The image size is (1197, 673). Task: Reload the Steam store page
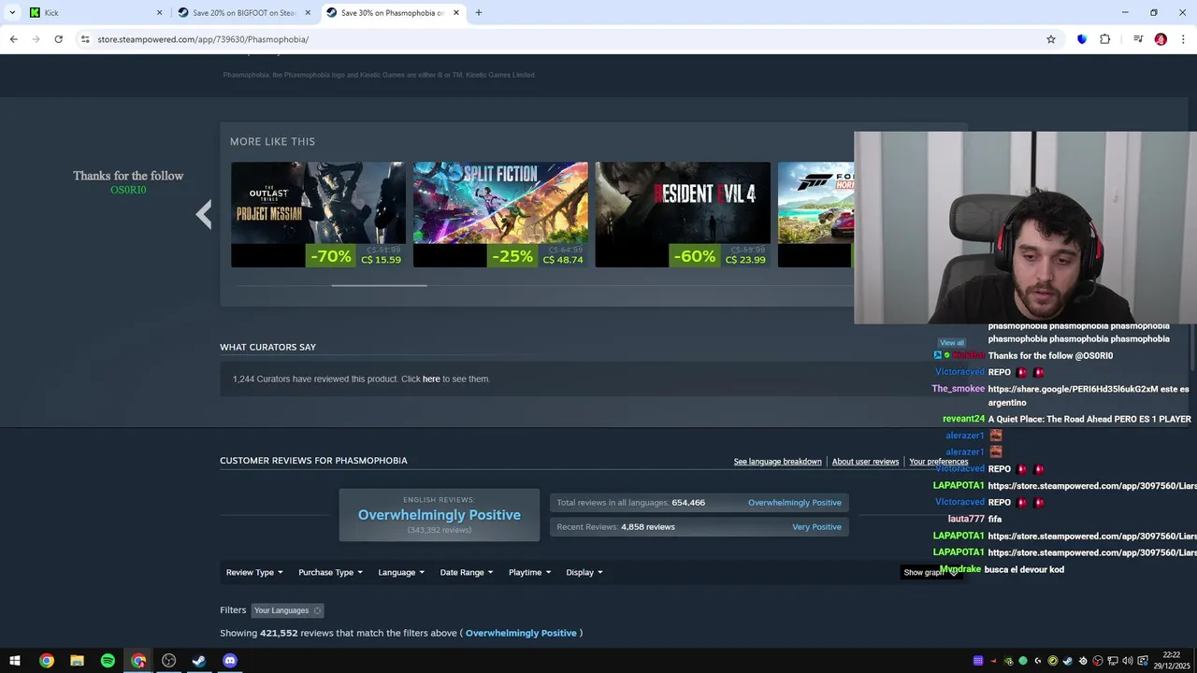point(58,39)
